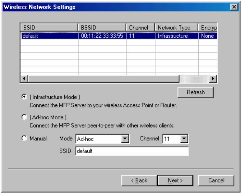Viewport: 242px width, 194px height.
Task: Click into the SSID text field
Action: click(x=132, y=151)
